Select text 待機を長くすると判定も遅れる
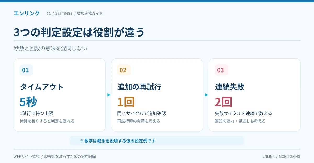This screenshot has width=314, height=163. 47,121
